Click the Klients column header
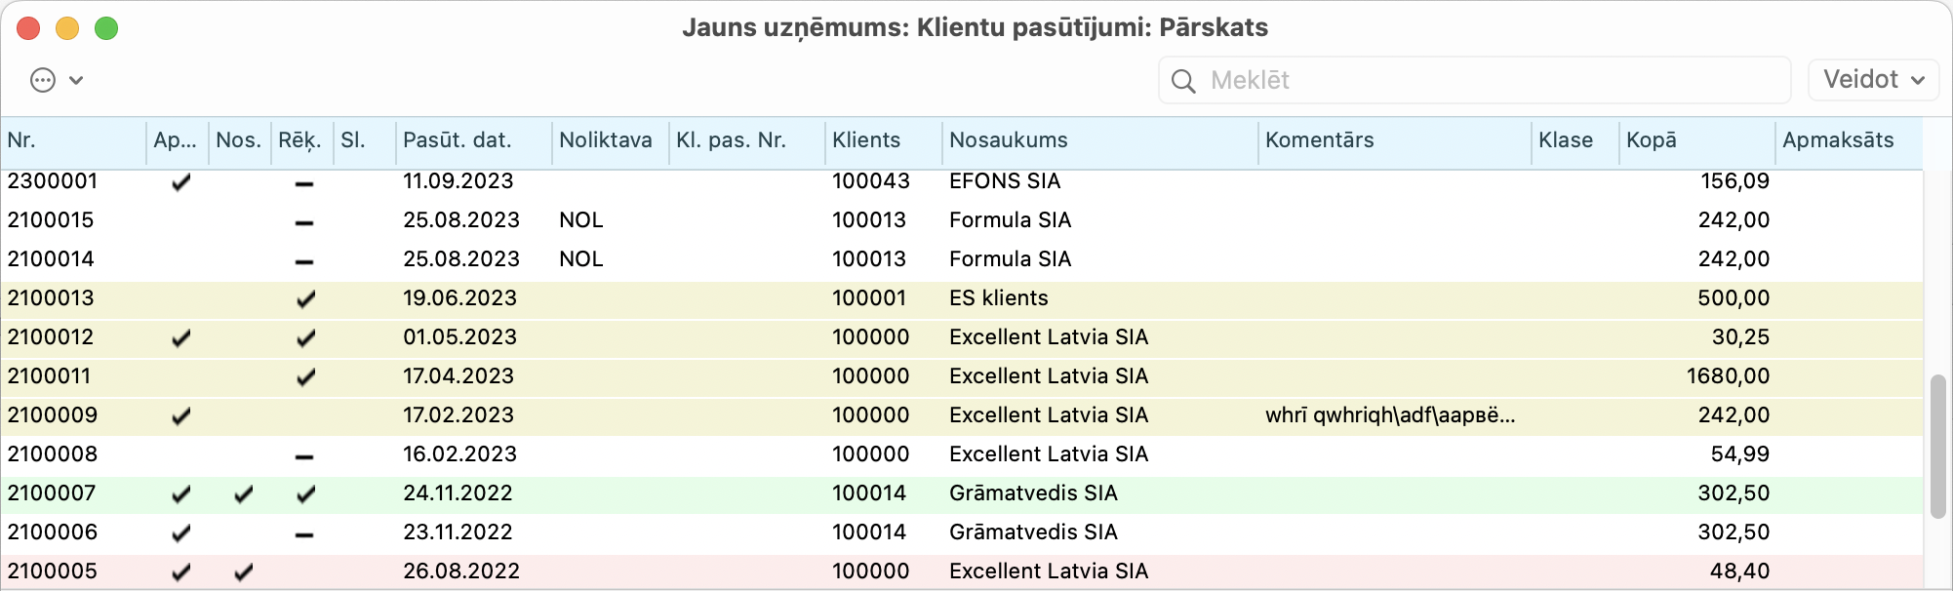 tap(866, 140)
